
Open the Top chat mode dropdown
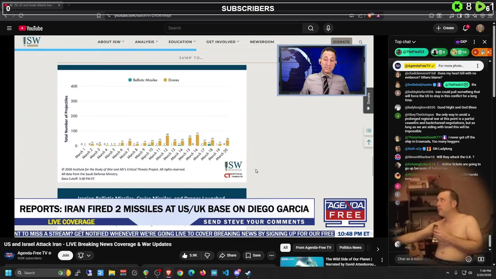click(405, 41)
